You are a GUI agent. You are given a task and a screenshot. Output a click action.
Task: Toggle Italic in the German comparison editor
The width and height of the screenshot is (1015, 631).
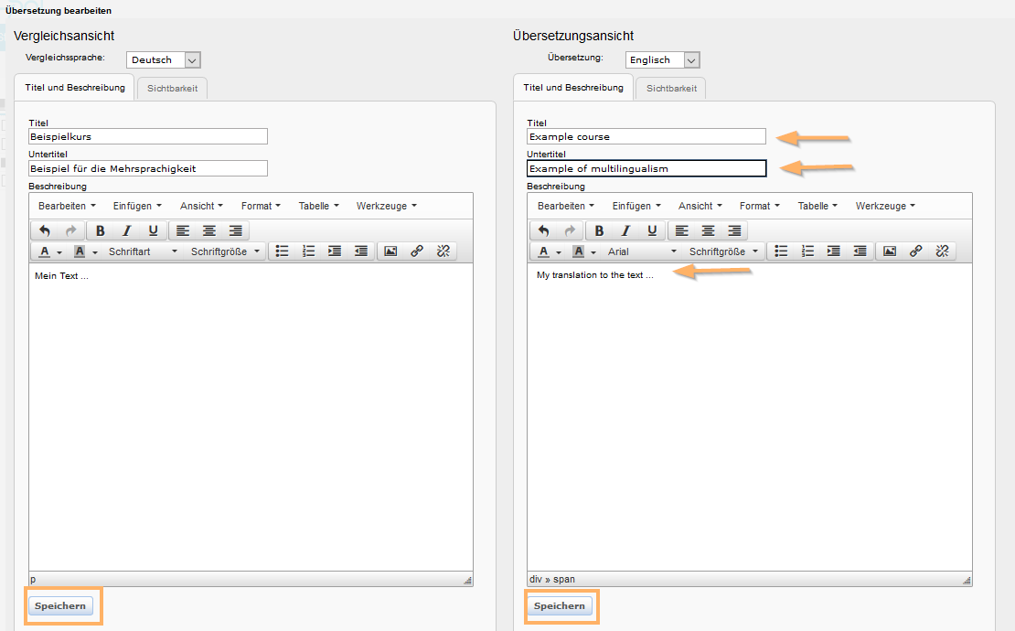point(127,230)
